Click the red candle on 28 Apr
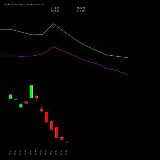Image resolution: width=160 pixels, height=160 pixels. (57, 132)
